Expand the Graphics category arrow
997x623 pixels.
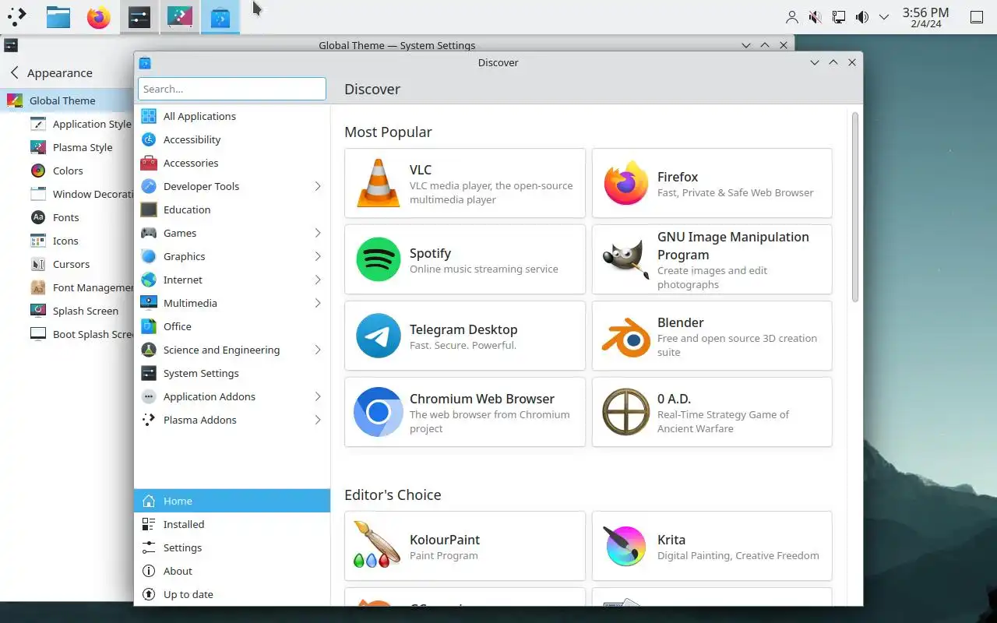318,256
